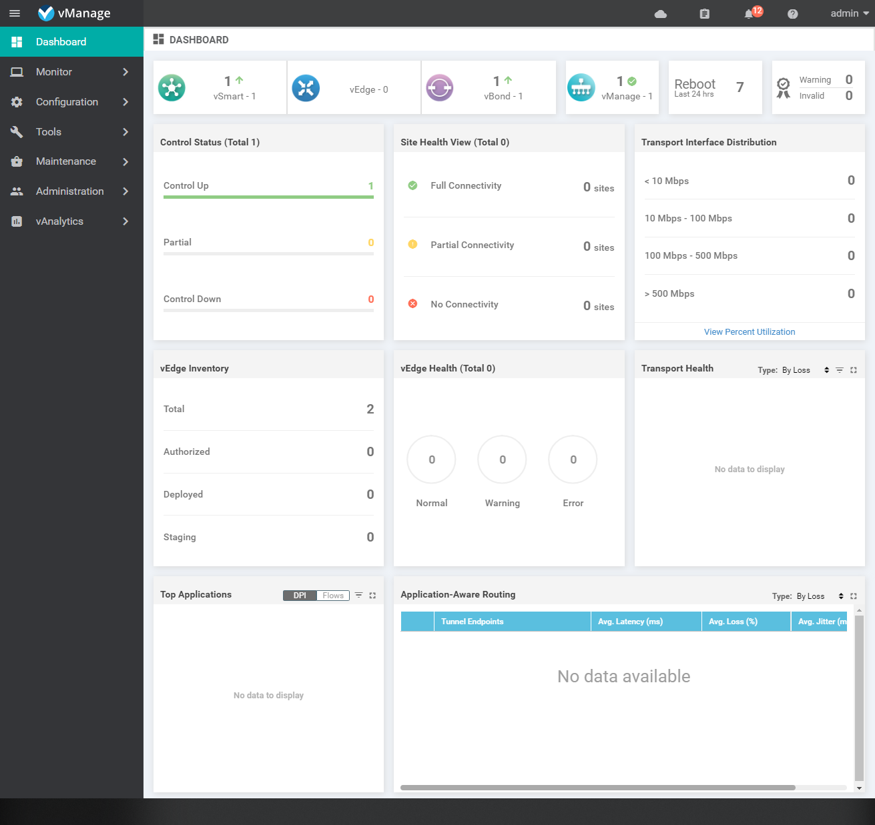Image resolution: width=875 pixels, height=825 pixels.
Task: Select Dashboard in the sidebar
Action: click(x=71, y=42)
